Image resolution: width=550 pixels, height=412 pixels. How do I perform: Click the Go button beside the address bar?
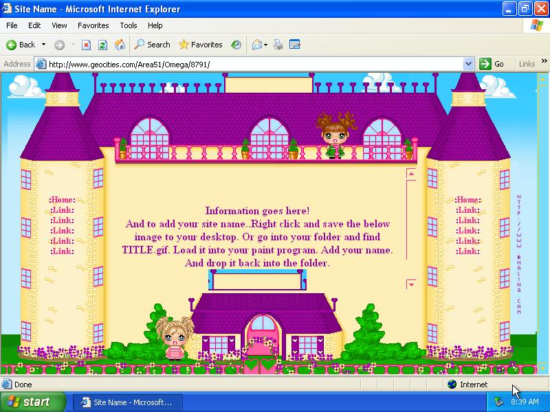pos(492,64)
